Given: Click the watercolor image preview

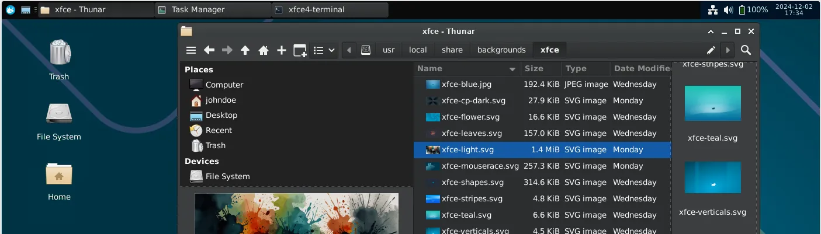Looking at the screenshot, I should pos(296,213).
